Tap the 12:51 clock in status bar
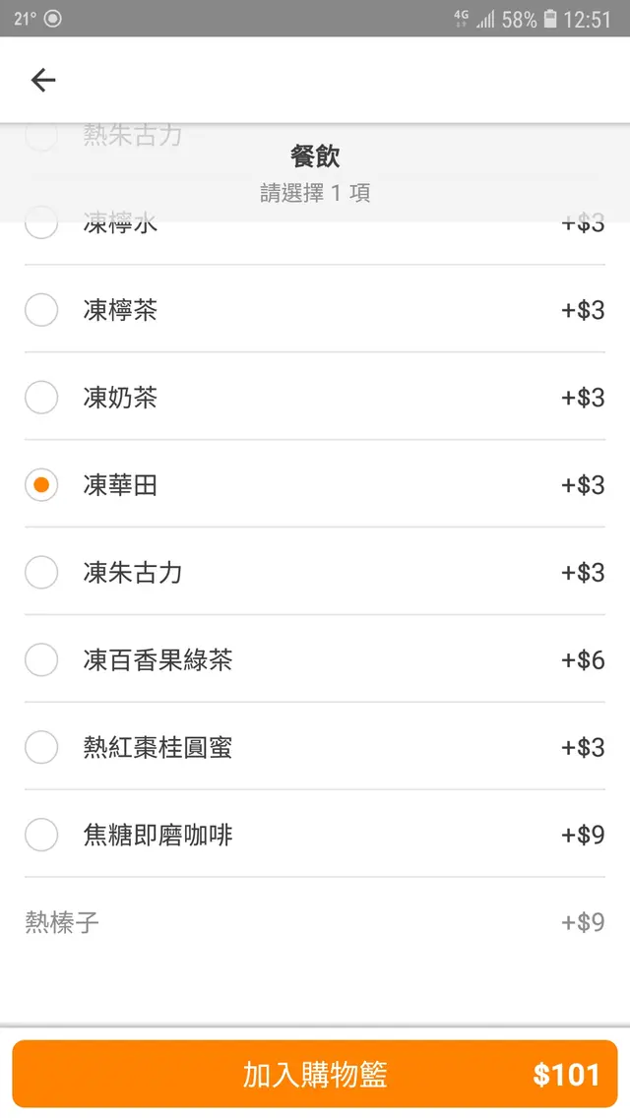The height and width of the screenshot is (1120, 630). tap(587, 19)
